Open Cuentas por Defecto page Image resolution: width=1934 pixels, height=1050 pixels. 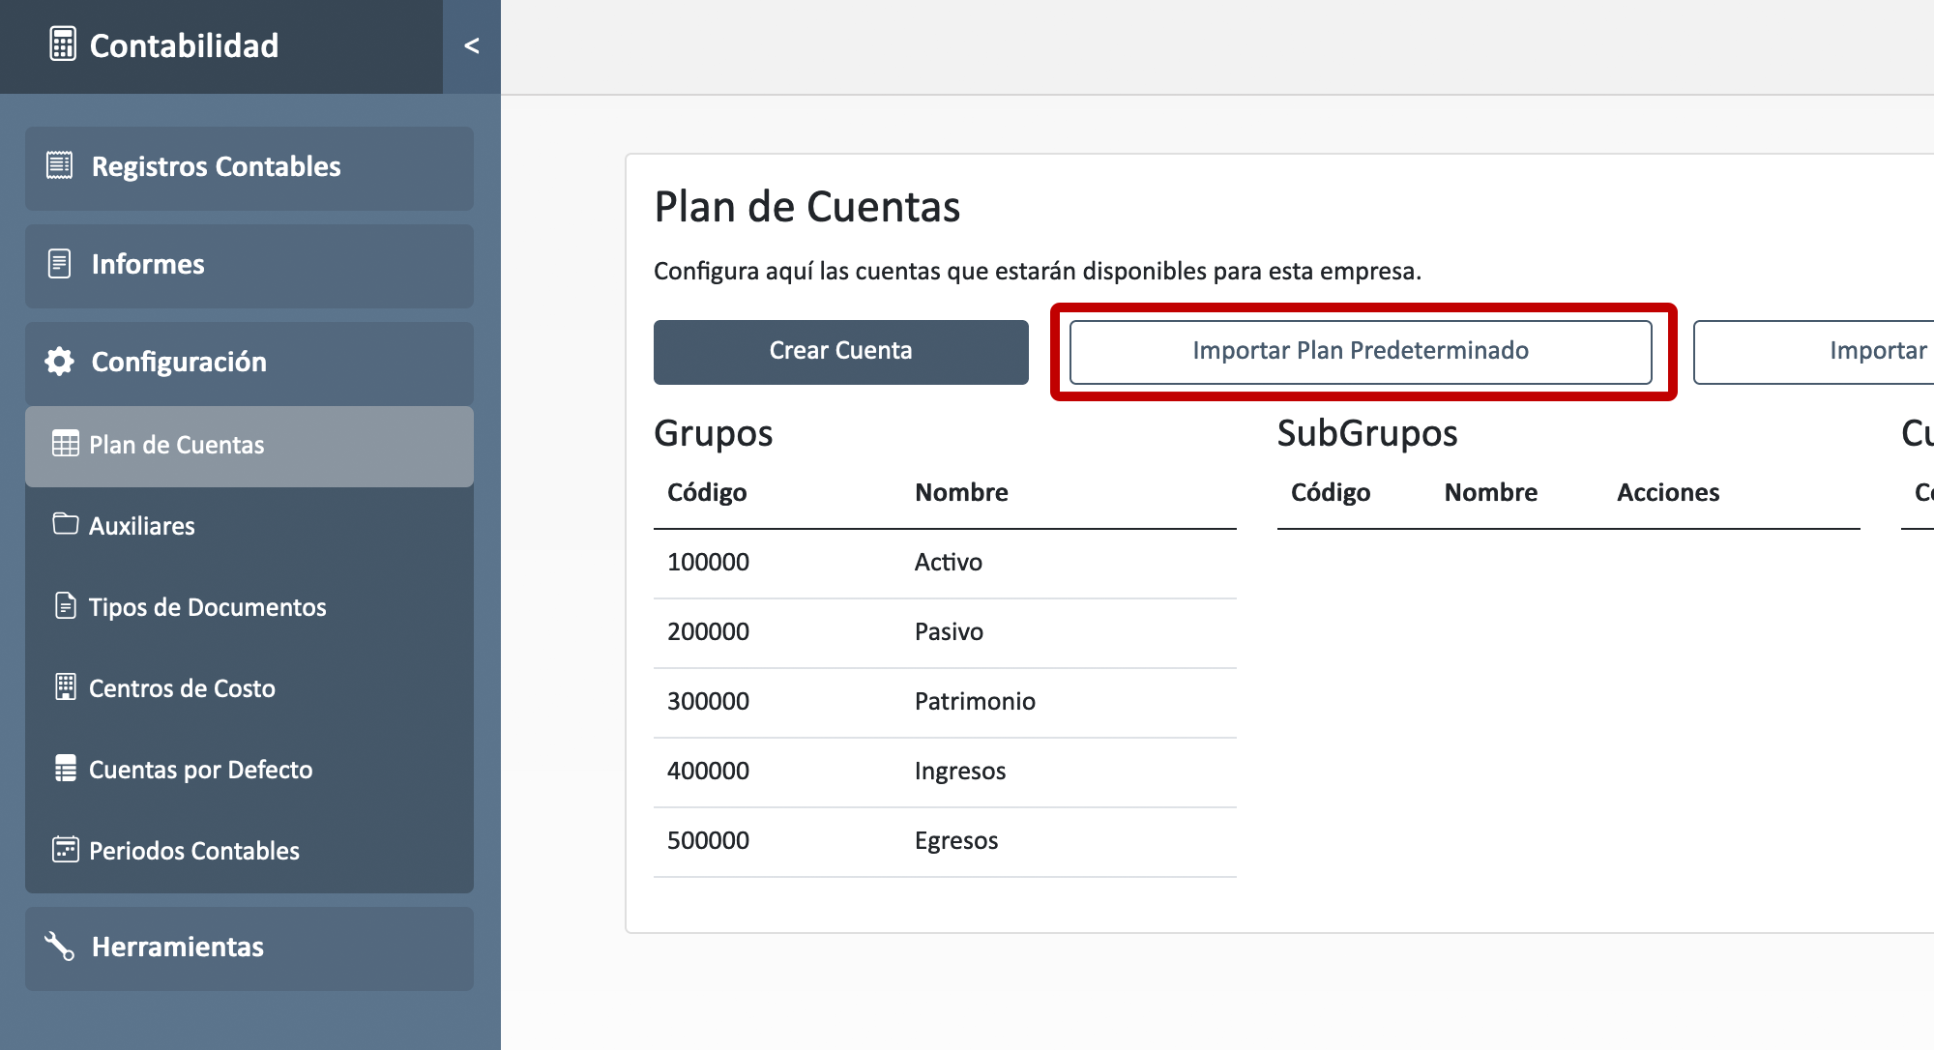(x=200, y=770)
